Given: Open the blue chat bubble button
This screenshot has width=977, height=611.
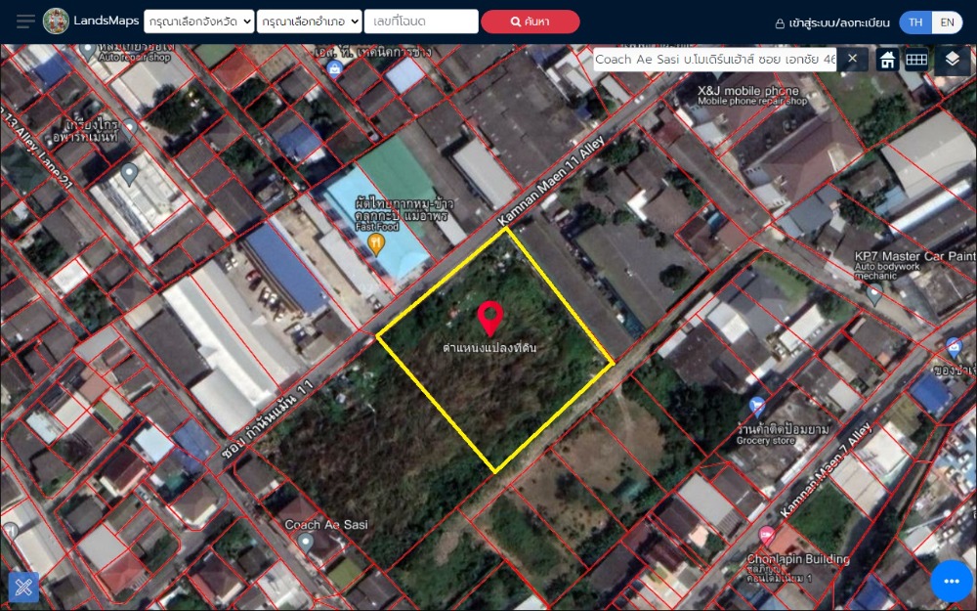Looking at the screenshot, I should click(x=951, y=581).
